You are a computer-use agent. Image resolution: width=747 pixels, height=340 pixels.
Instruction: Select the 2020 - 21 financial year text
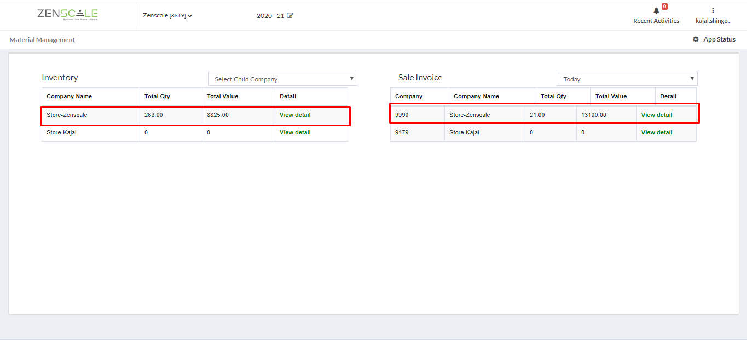[x=270, y=15]
